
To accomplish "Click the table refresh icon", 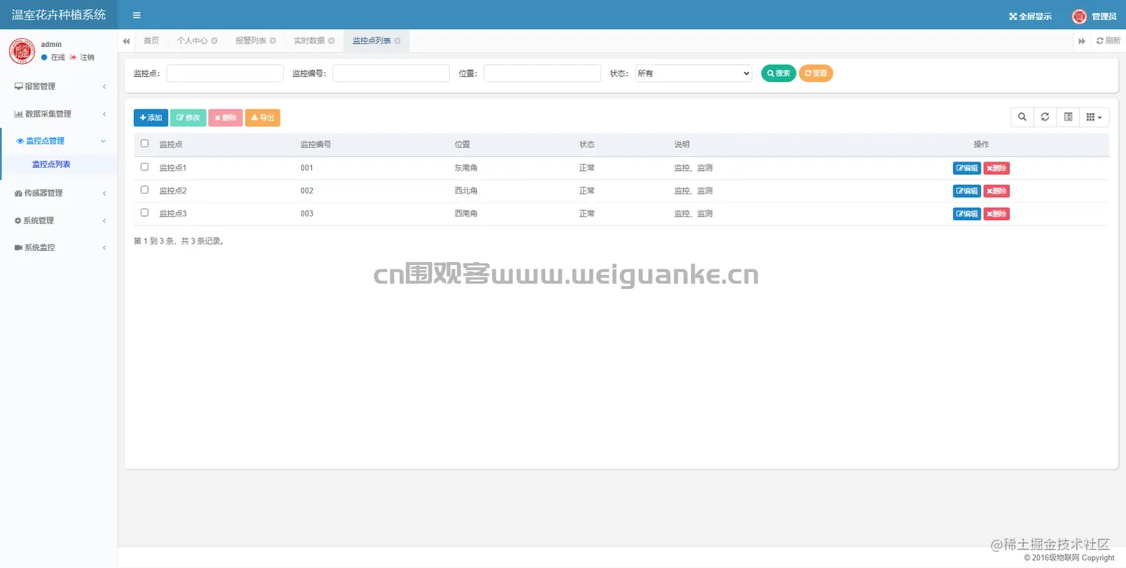I will (x=1045, y=117).
